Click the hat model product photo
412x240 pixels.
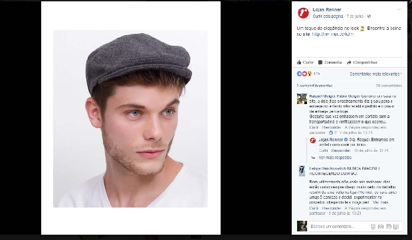(x=130, y=119)
